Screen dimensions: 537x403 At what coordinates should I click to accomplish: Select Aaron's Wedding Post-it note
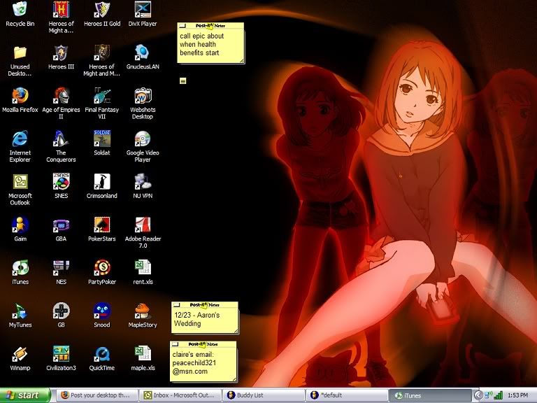click(x=204, y=320)
